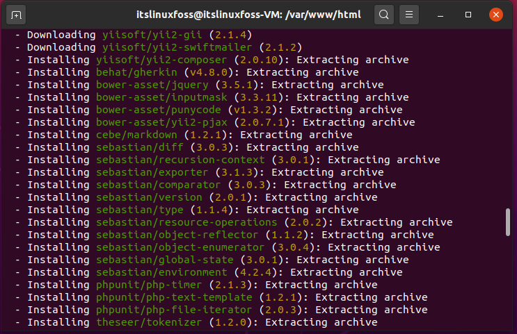Open the hamburger menu button
Viewport: 517px width, 334px height.
click(409, 15)
